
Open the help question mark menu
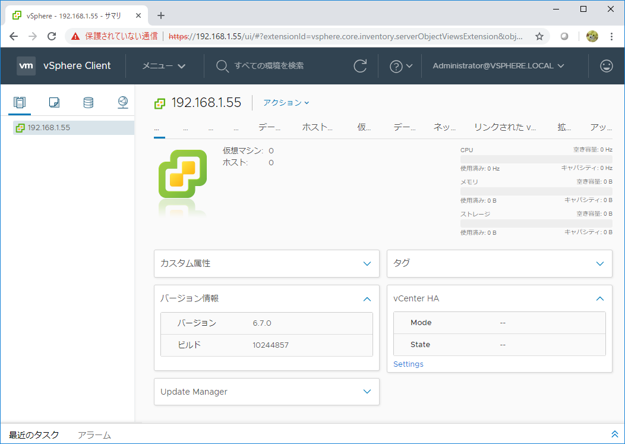pyautogui.click(x=400, y=66)
